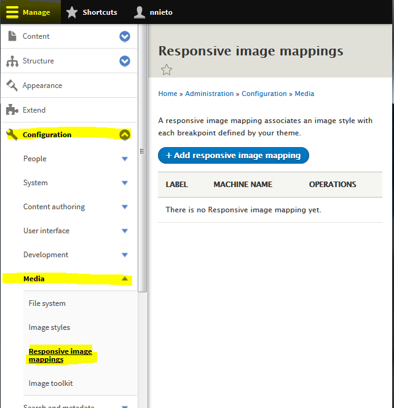394x408 pixels.
Task: Click the Structure hierarchy icon
Action: (12, 61)
